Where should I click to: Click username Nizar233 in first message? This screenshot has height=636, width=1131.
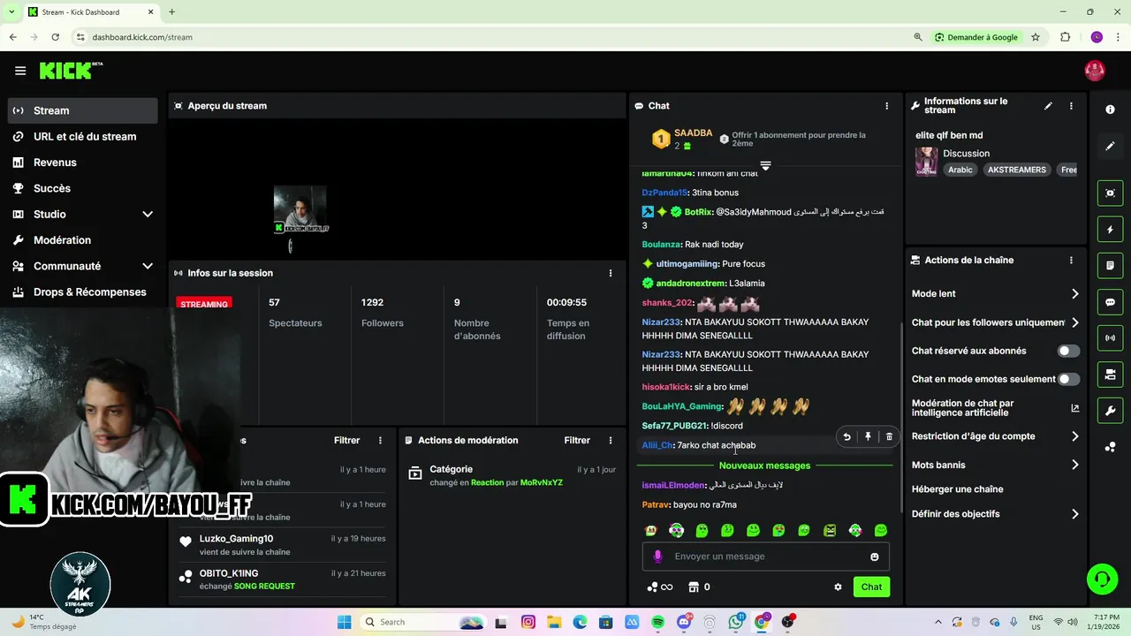coord(661,322)
